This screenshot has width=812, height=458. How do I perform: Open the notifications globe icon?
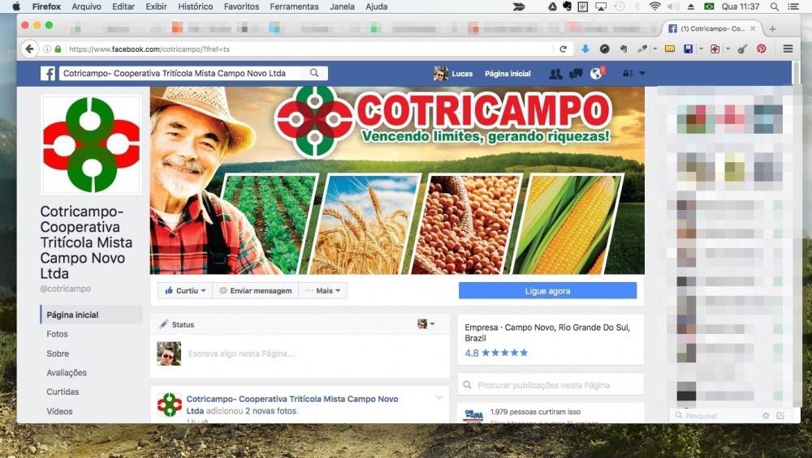pyautogui.click(x=596, y=74)
